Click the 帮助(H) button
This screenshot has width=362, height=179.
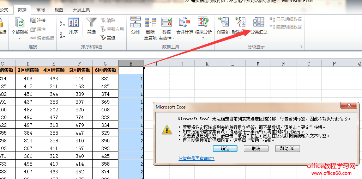(x=288, y=149)
